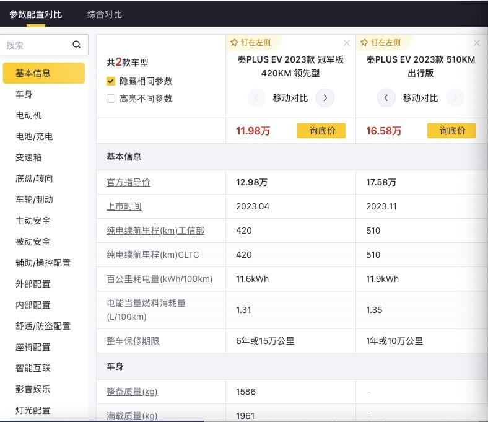Click the 秦PLUS EV 510KM 出行版 title
This screenshot has height=422, width=488.
pyautogui.click(x=420, y=66)
